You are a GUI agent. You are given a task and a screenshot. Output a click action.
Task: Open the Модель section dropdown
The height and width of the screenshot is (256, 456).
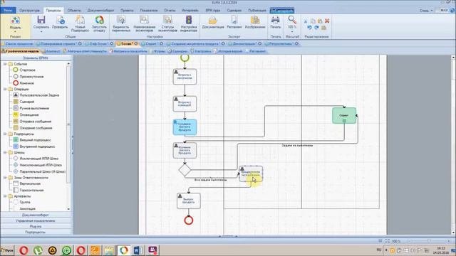tap(15, 31)
